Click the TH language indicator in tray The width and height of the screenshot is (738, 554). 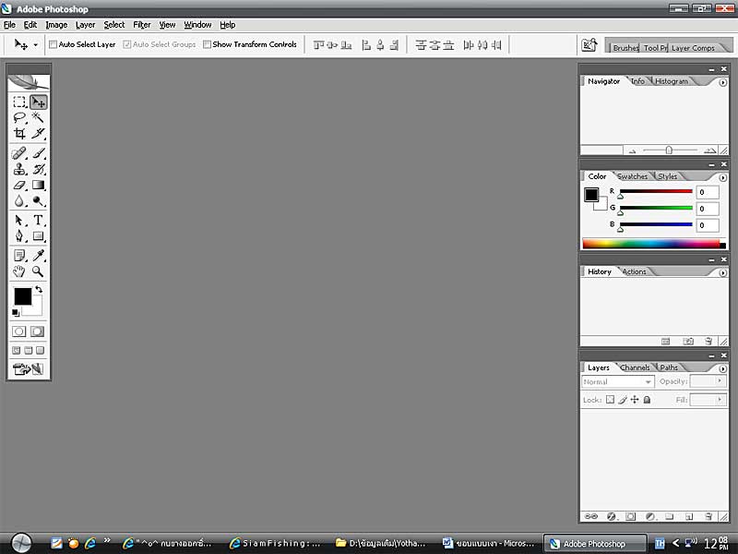660,543
